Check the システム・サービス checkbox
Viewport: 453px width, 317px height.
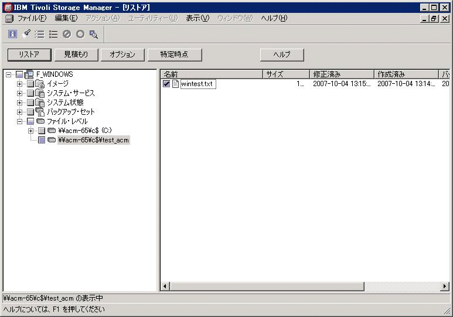point(30,93)
